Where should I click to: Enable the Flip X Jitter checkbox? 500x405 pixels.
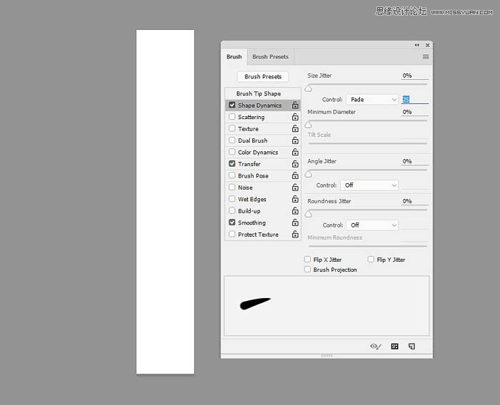tap(308, 260)
